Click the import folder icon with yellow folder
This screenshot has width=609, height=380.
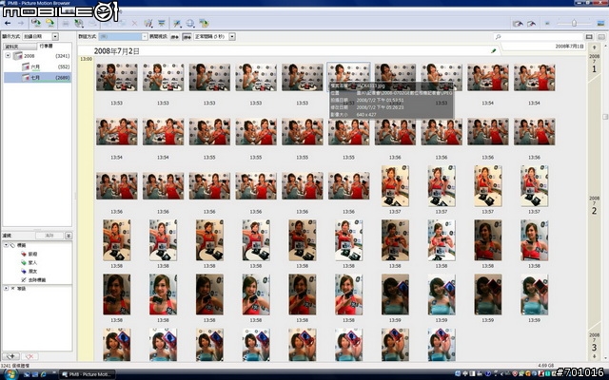point(50,23)
